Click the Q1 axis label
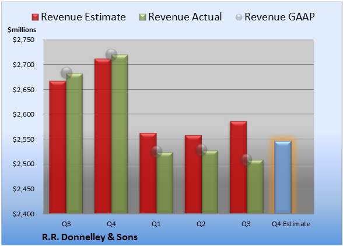Screen dimensions: 343x246 point(156,224)
